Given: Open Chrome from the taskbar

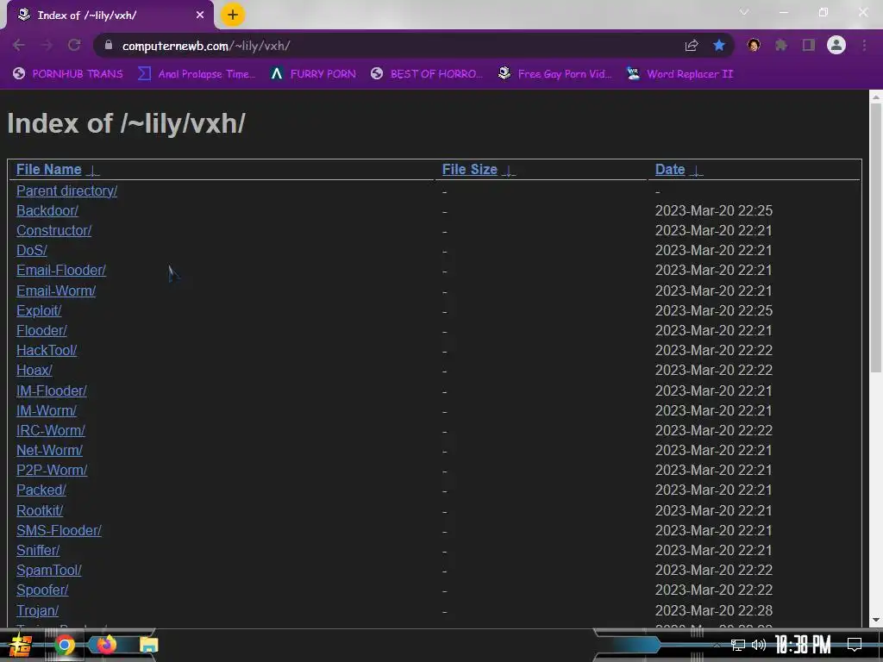Looking at the screenshot, I should 64,645.
